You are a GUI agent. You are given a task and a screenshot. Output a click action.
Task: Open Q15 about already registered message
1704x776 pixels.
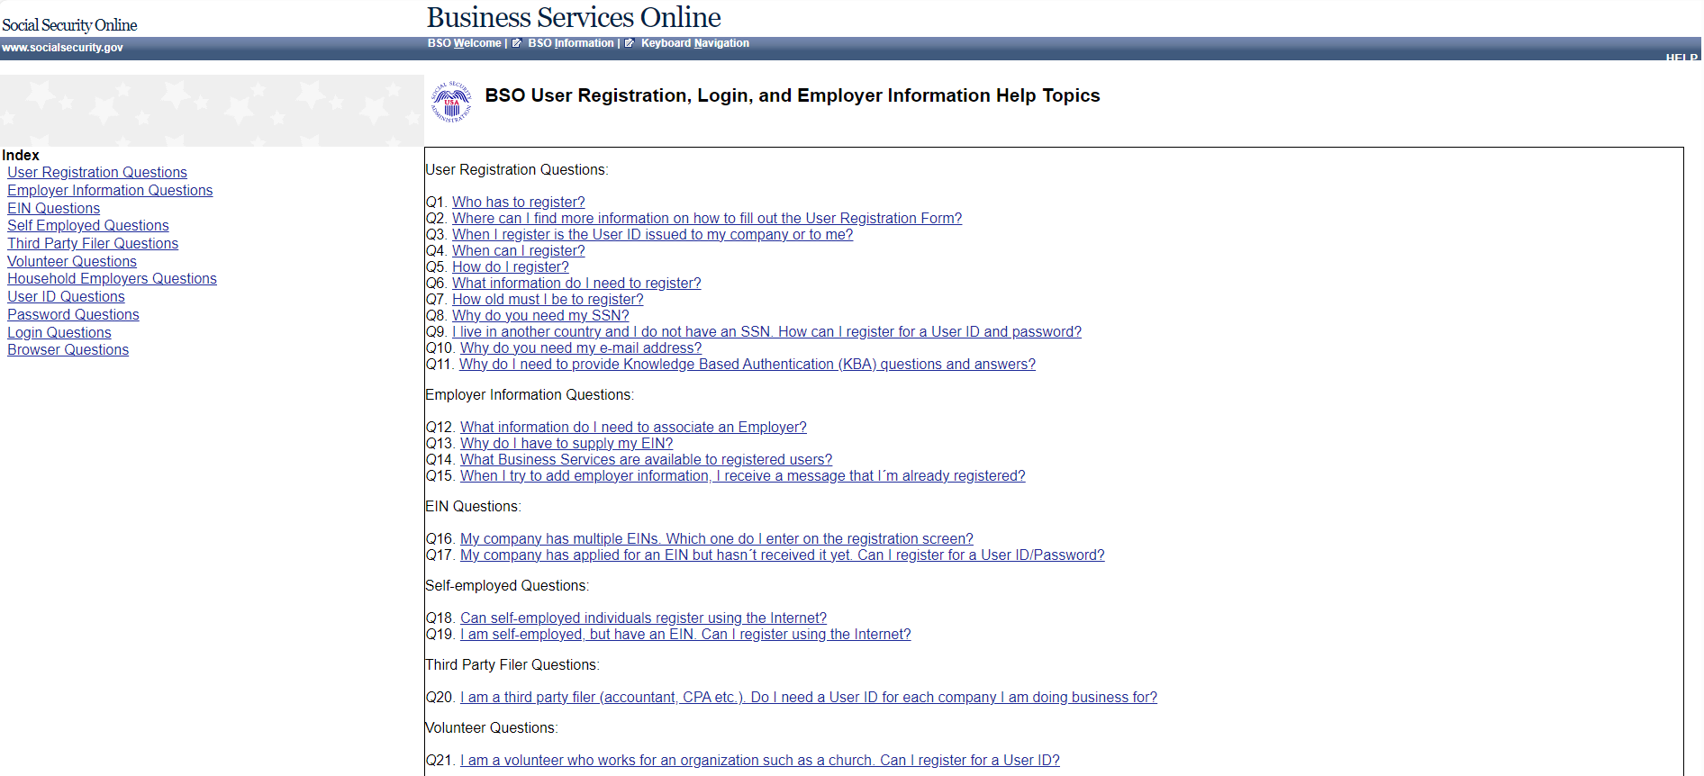pyautogui.click(x=743, y=476)
